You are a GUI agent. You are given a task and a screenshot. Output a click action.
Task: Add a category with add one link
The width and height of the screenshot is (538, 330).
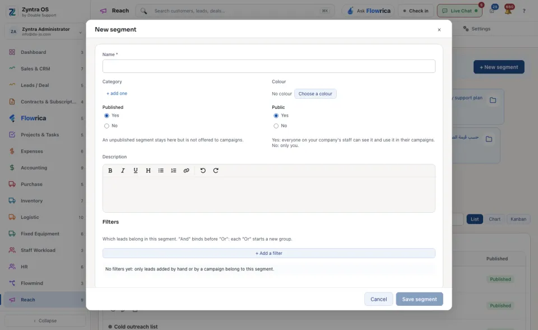(x=117, y=94)
